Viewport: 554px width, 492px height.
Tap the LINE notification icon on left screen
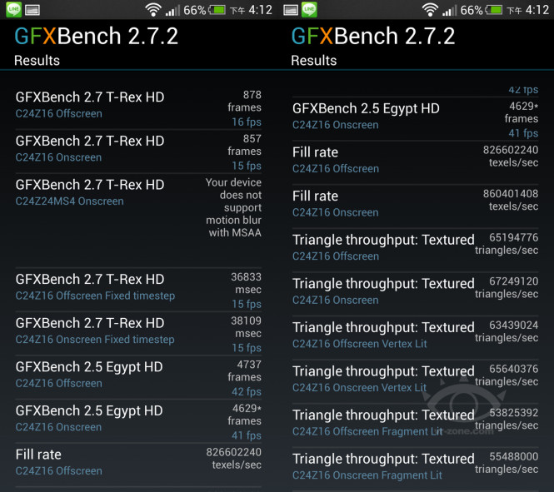pyautogui.click(x=14, y=9)
